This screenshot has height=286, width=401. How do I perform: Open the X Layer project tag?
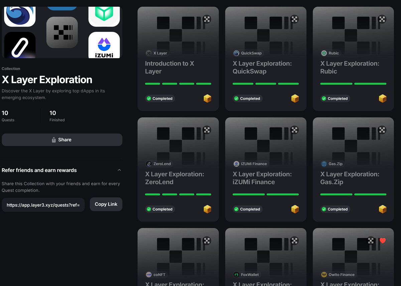157,53
